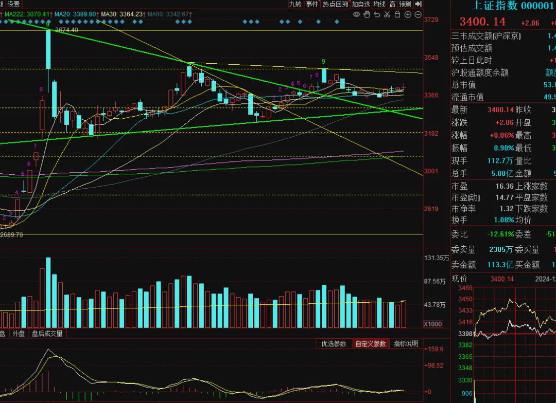Click the 3729 price axis label

[431, 20]
